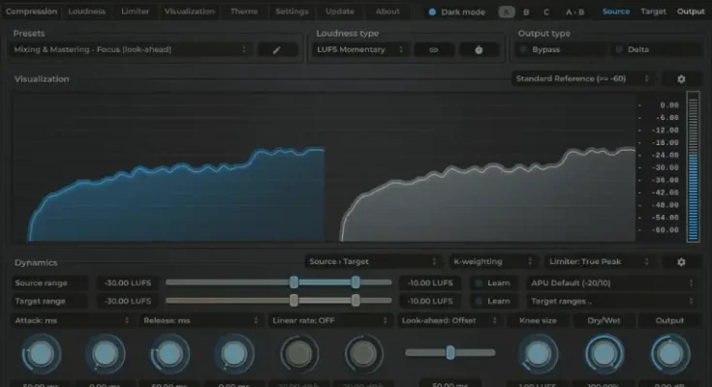Select the Target view button
The image size is (712, 387).
point(653,12)
